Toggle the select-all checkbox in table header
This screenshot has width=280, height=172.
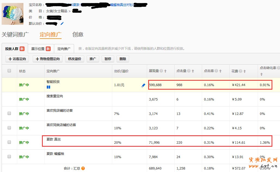click(9, 70)
